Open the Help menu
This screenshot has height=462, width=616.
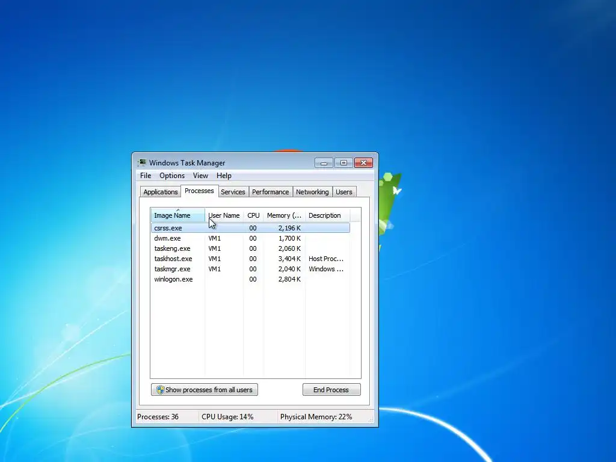coord(224,176)
